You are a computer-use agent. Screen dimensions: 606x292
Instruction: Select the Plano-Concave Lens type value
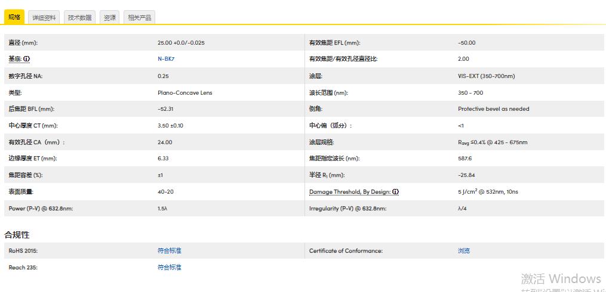[184, 92]
